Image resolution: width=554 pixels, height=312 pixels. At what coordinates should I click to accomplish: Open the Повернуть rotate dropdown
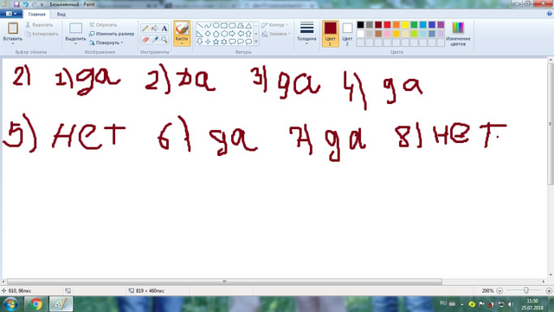coord(106,42)
